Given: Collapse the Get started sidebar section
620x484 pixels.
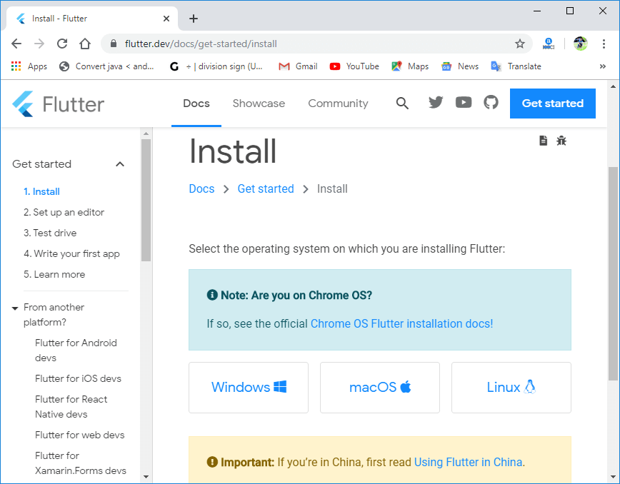Looking at the screenshot, I should pyautogui.click(x=120, y=164).
